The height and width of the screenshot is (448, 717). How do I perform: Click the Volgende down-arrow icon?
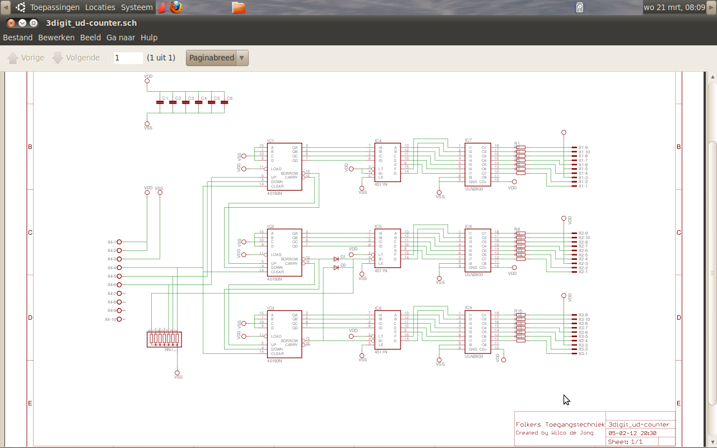click(58, 58)
